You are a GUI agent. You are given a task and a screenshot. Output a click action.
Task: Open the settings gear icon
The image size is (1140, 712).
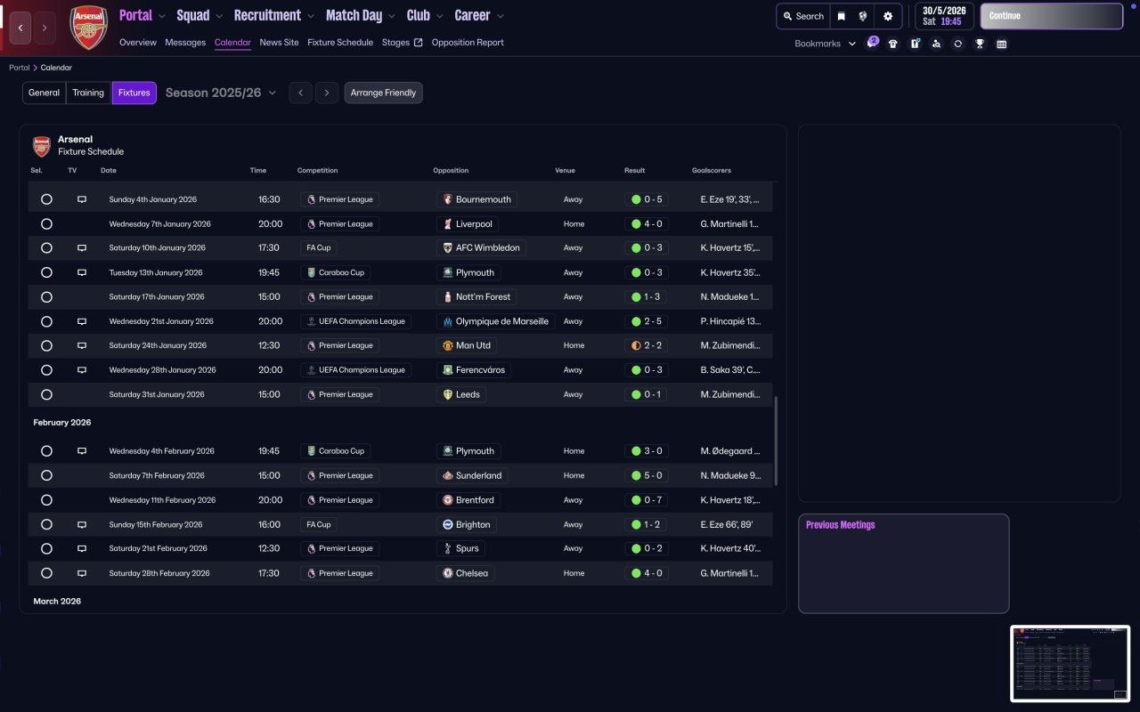(x=888, y=16)
